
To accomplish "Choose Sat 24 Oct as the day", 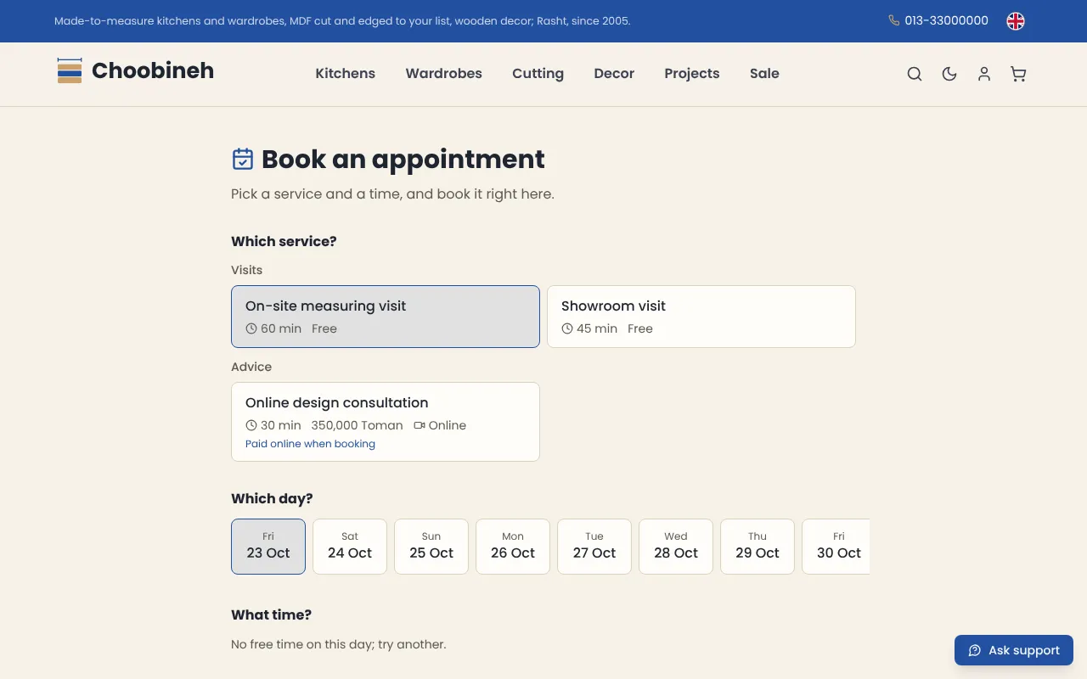I will pos(350,547).
